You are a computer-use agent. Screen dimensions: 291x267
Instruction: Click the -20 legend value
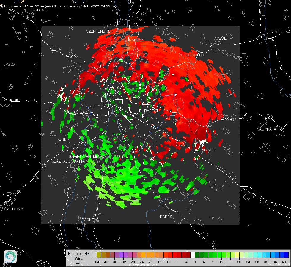coord(150,262)
